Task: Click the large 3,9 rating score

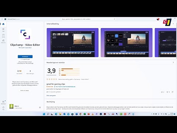Action: pyautogui.click(x=51, y=71)
